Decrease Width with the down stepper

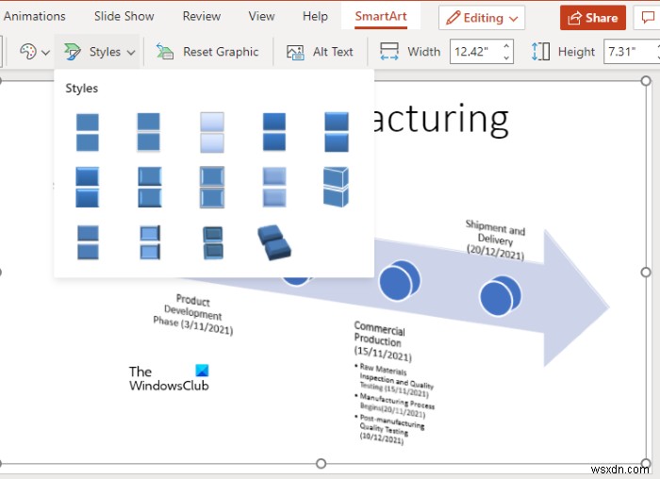pos(507,58)
